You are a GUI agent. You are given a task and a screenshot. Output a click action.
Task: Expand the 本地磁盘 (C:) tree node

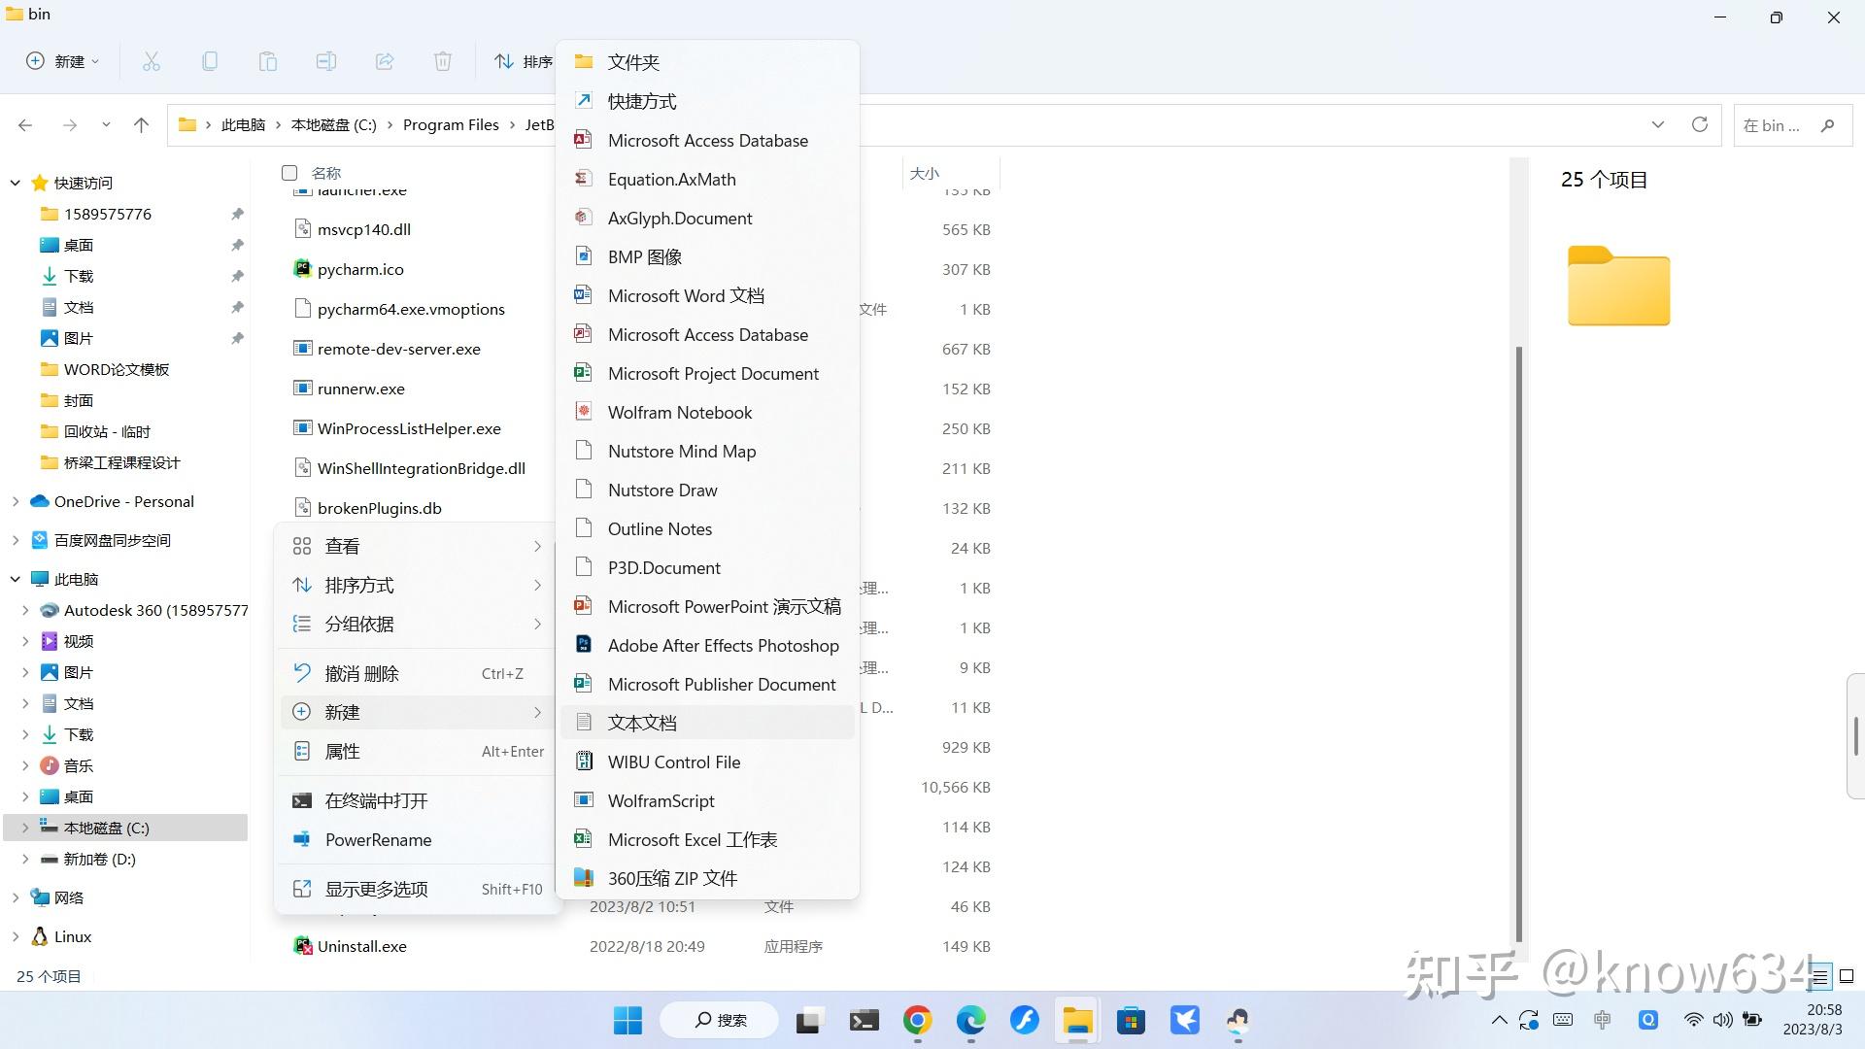[x=25, y=828]
